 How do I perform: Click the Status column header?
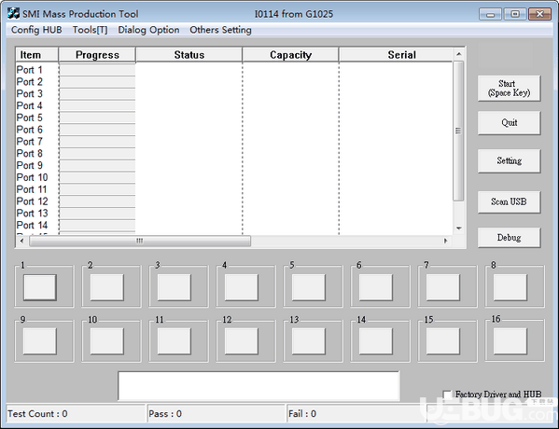(189, 55)
